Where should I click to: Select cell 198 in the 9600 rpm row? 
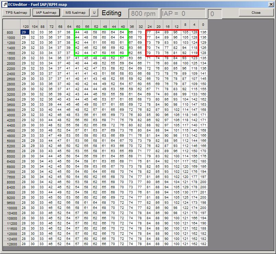(203, 203)
